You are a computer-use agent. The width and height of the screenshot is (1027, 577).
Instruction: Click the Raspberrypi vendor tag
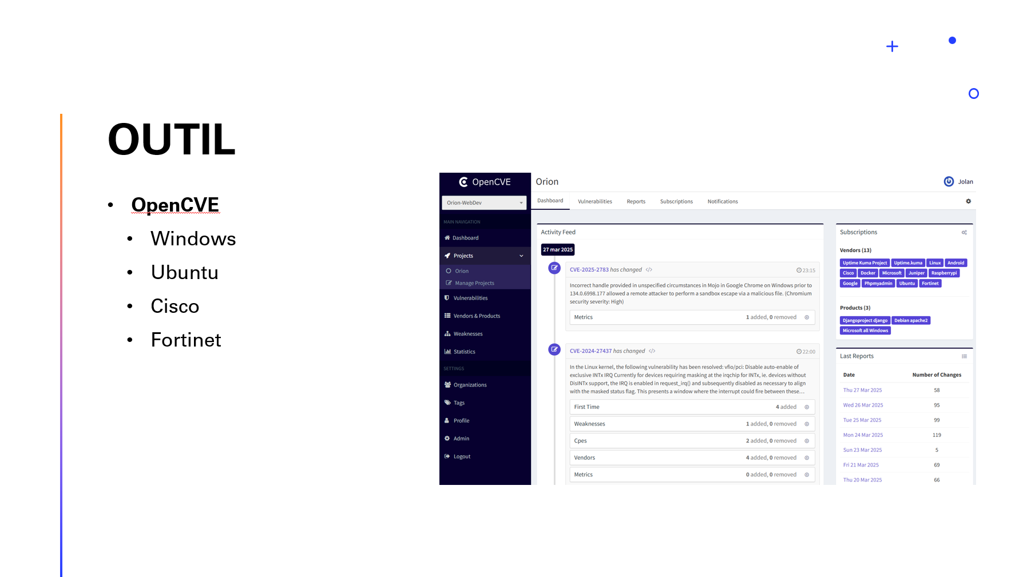click(x=943, y=273)
